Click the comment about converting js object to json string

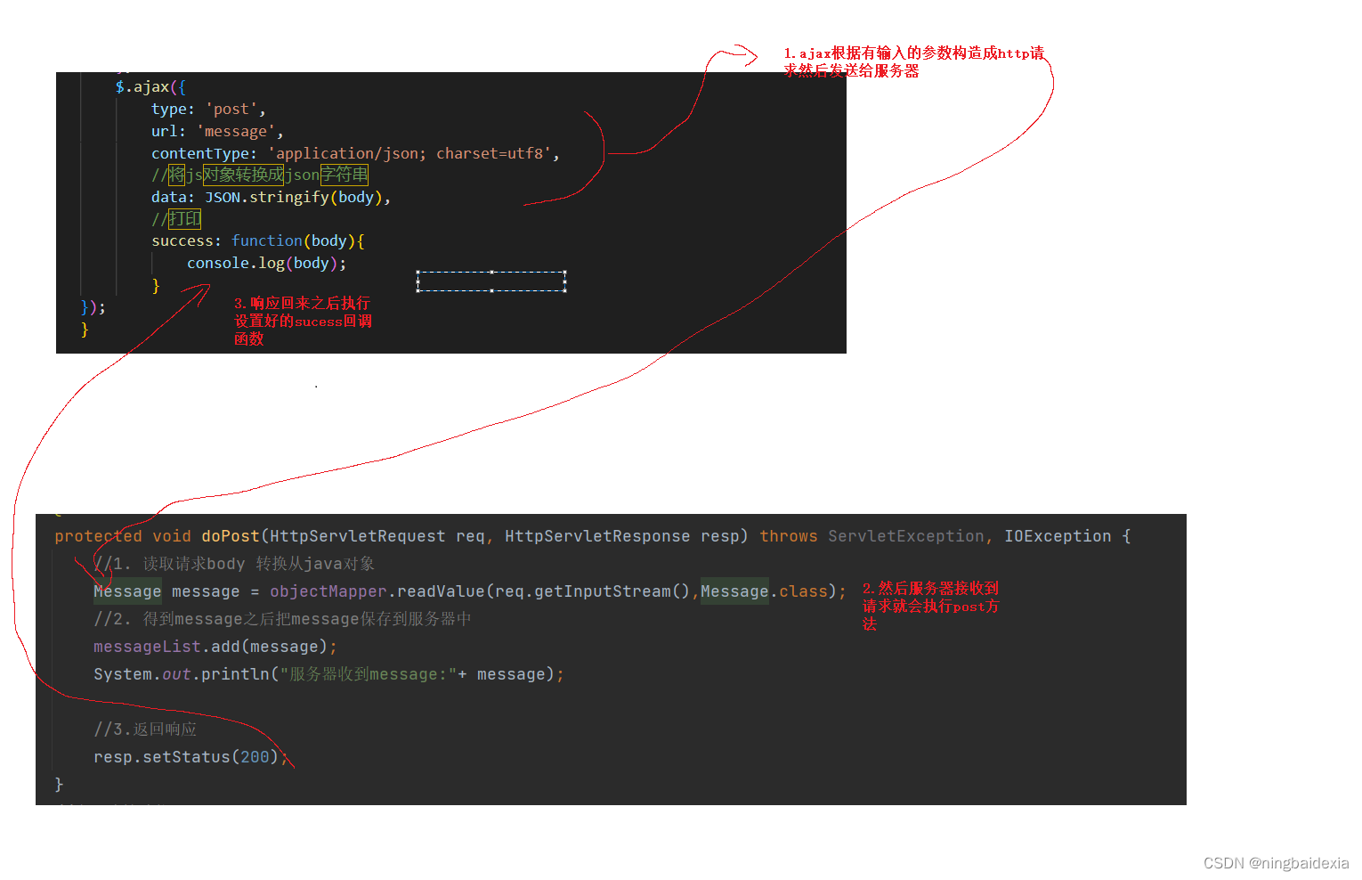260,175
